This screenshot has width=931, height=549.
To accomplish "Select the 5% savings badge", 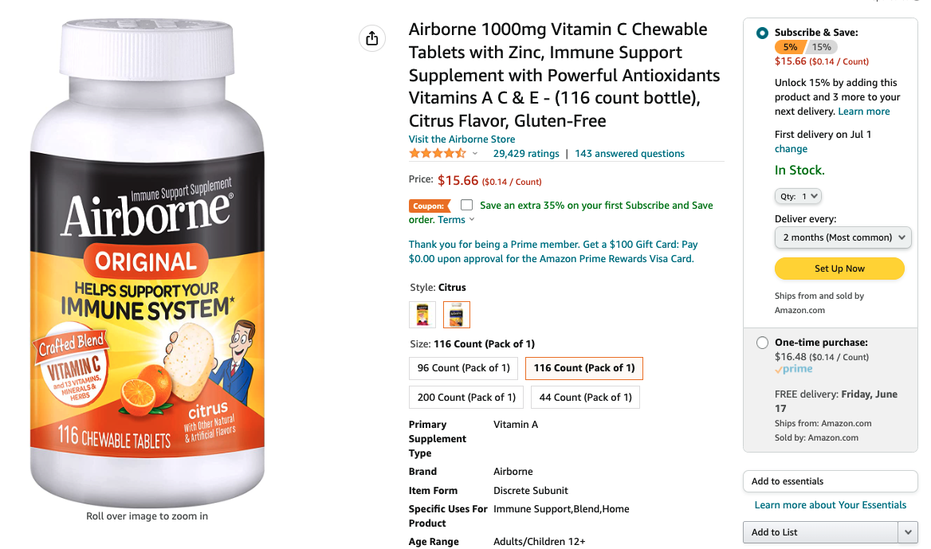I will pyautogui.click(x=790, y=47).
